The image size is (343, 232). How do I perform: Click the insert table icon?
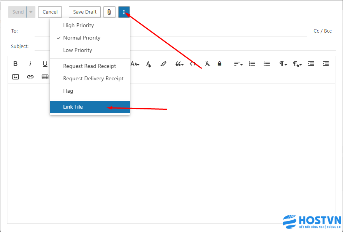pyautogui.click(x=45, y=77)
